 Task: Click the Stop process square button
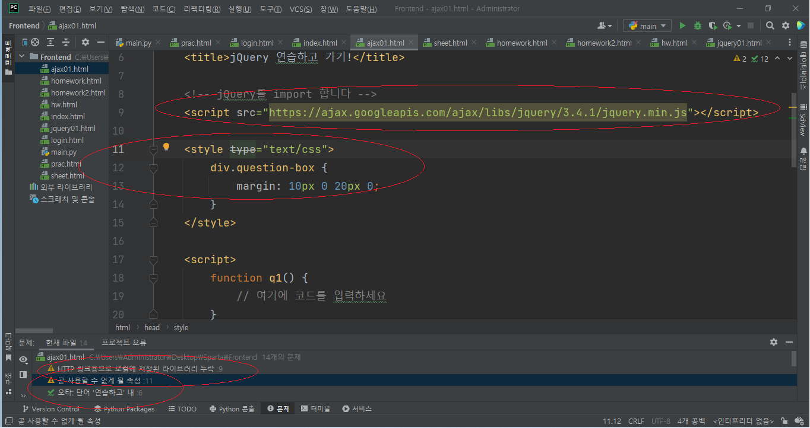tap(751, 26)
